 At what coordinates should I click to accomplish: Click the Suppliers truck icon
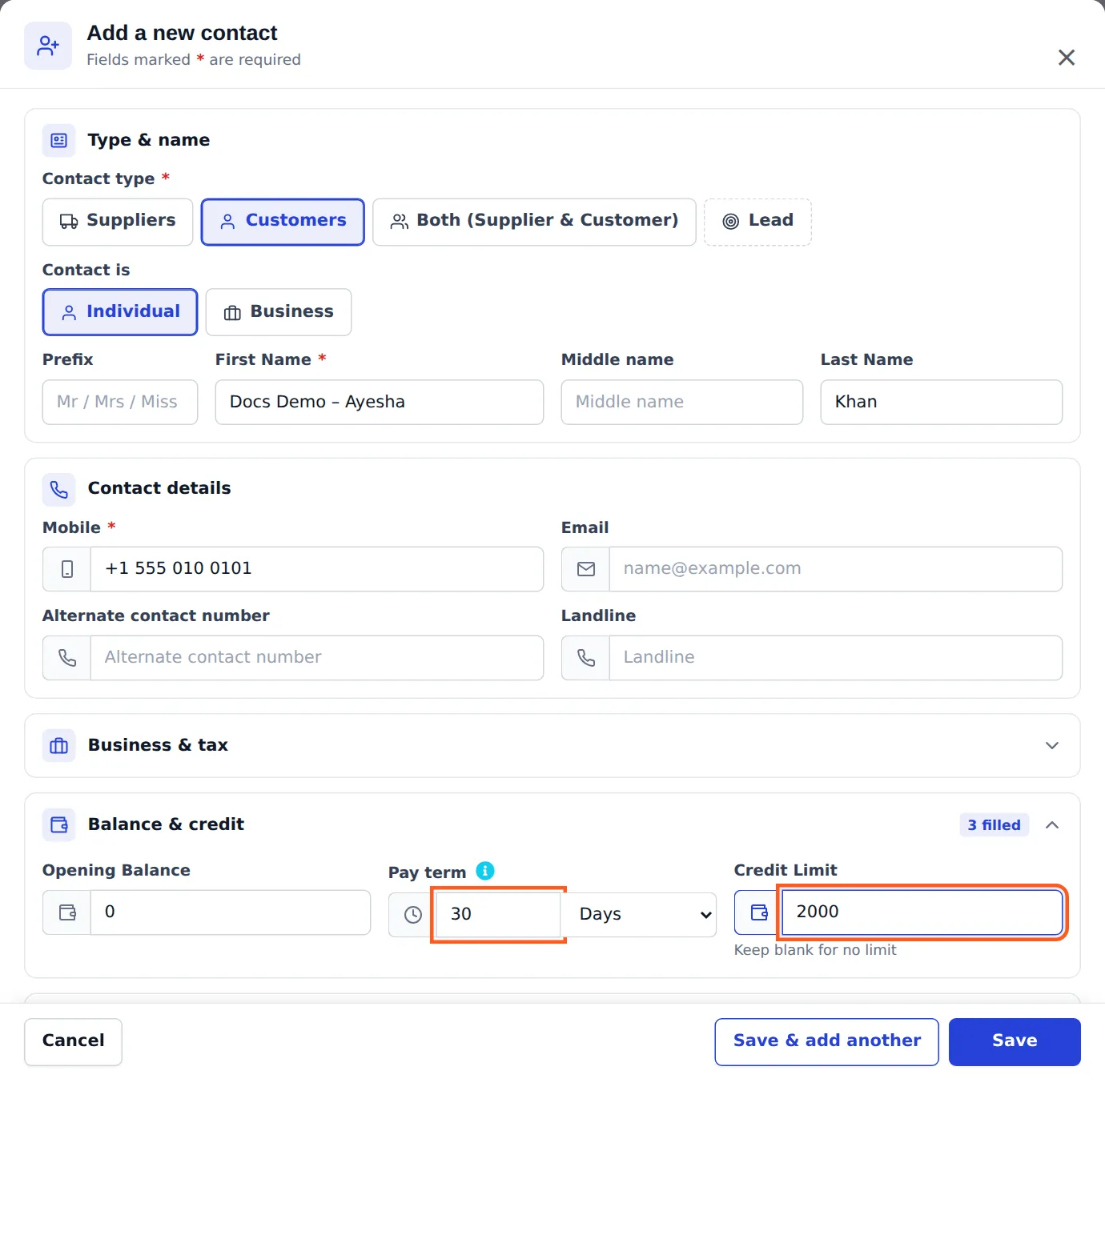point(69,222)
